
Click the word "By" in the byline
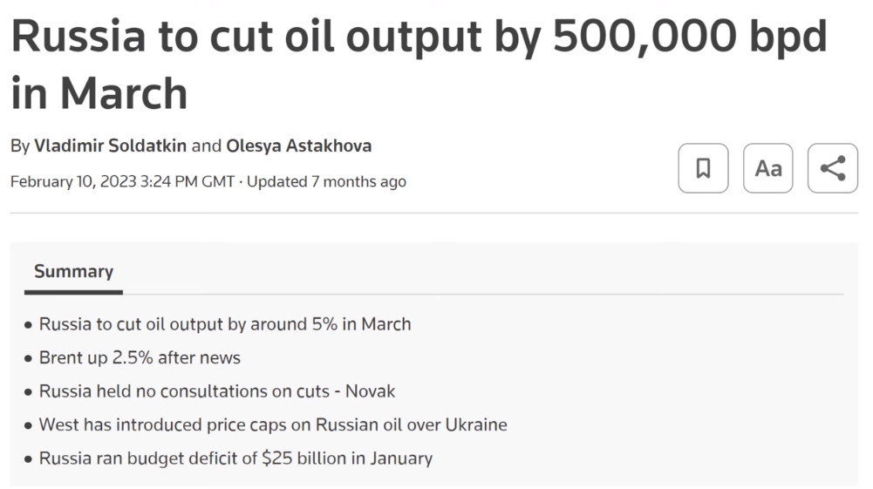pos(20,146)
